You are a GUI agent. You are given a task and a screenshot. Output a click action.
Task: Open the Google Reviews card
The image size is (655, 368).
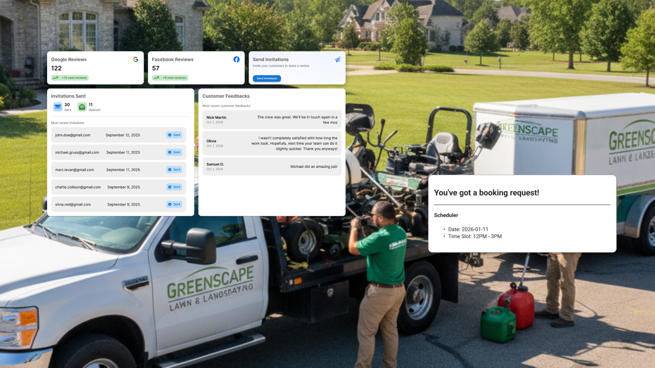pyautogui.click(x=95, y=68)
